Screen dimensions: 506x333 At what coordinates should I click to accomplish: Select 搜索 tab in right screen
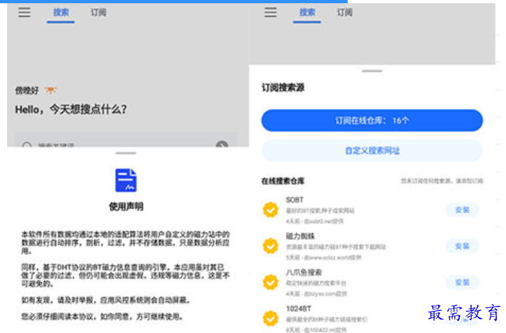(x=307, y=13)
